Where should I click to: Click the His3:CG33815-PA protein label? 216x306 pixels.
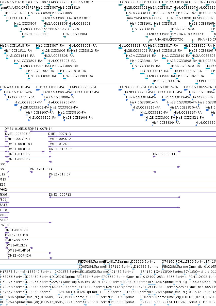[x=146, y=107]
